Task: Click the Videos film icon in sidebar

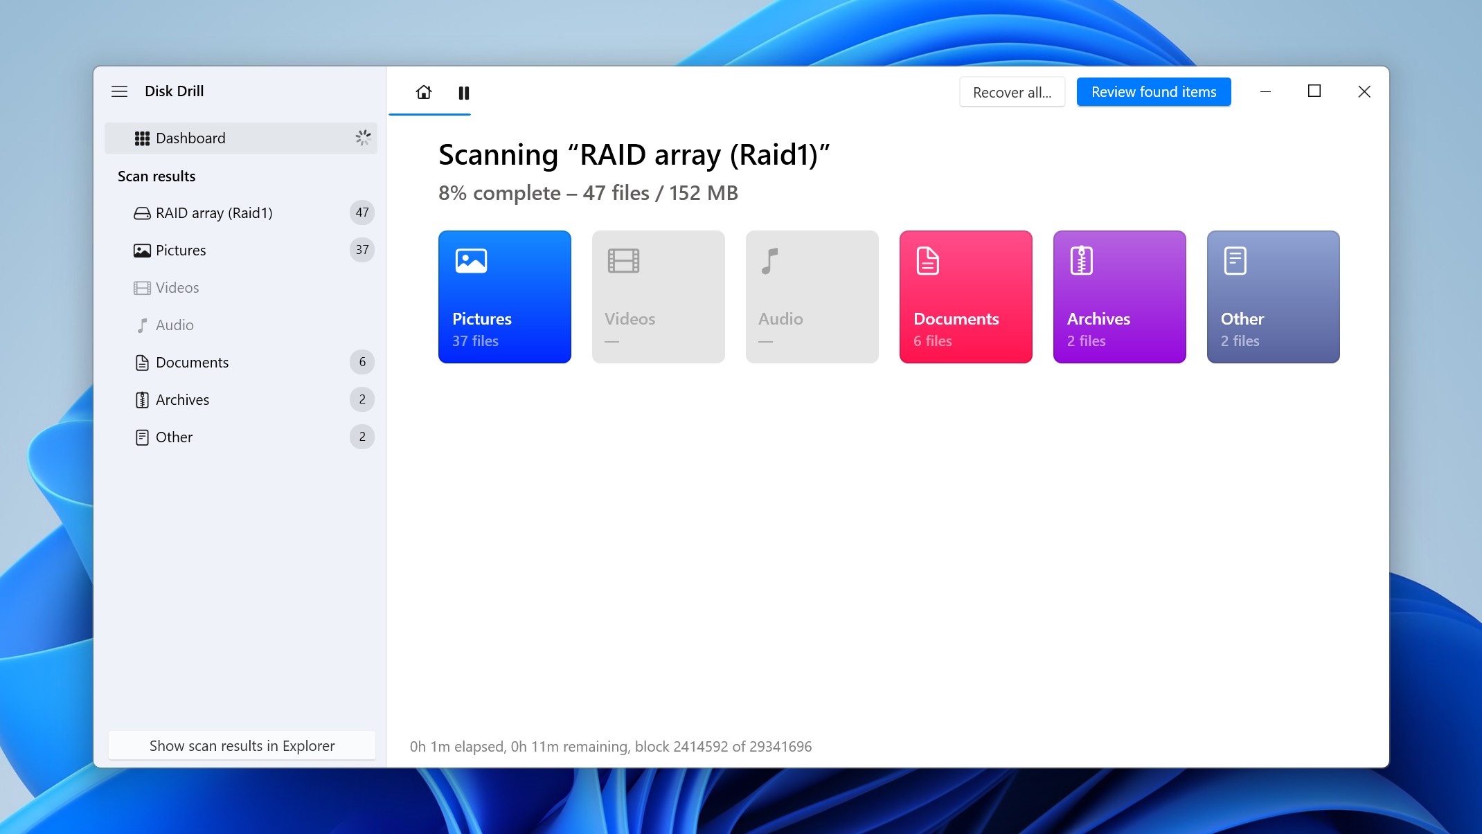Action: (x=141, y=287)
